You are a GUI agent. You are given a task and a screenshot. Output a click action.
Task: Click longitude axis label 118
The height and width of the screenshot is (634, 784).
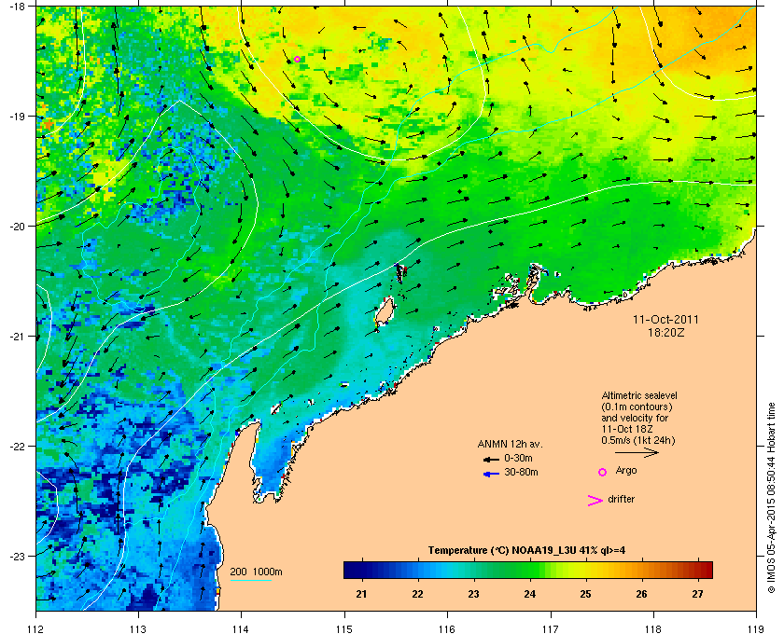point(653,629)
